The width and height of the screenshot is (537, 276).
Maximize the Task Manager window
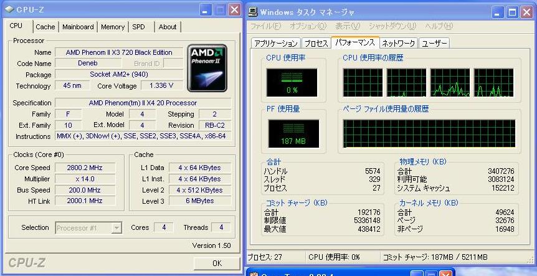513,12
